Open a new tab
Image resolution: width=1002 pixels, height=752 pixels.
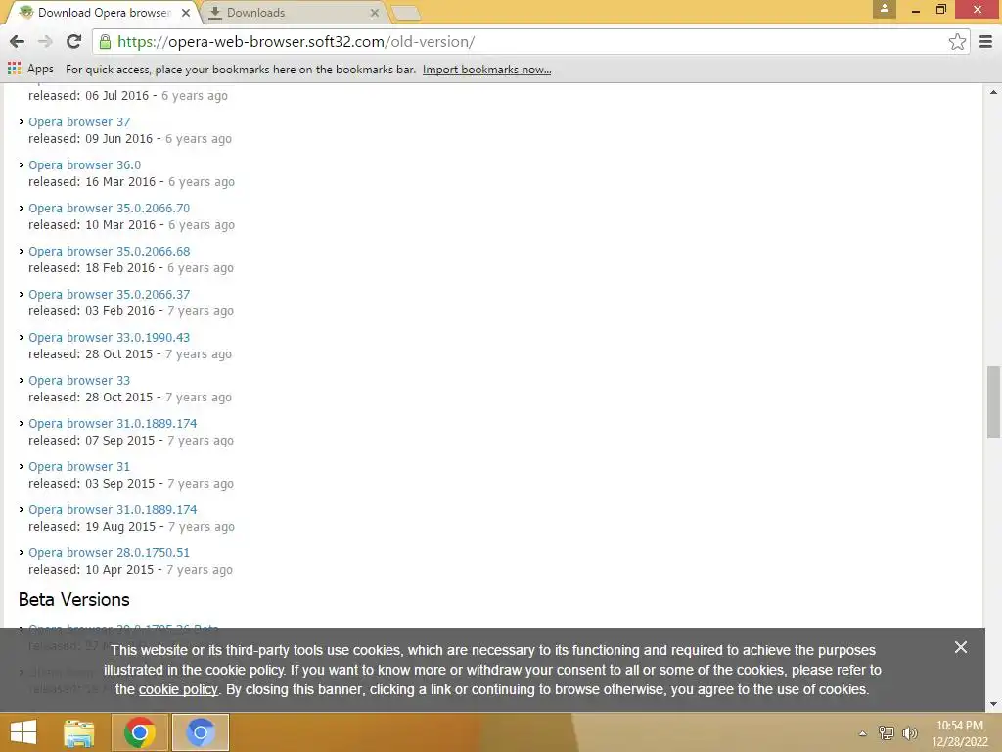click(x=405, y=13)
